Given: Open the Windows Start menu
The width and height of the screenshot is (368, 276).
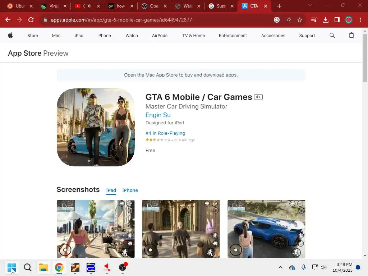Looking at the screenshot, I should coord(11,267).
